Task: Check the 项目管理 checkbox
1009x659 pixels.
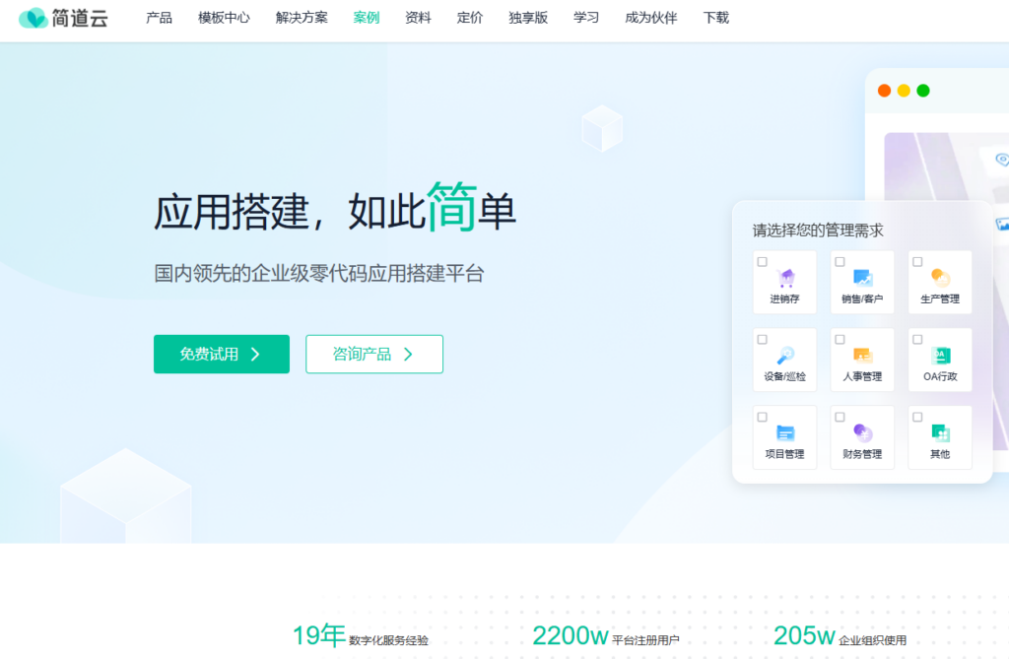Action: 763,417
